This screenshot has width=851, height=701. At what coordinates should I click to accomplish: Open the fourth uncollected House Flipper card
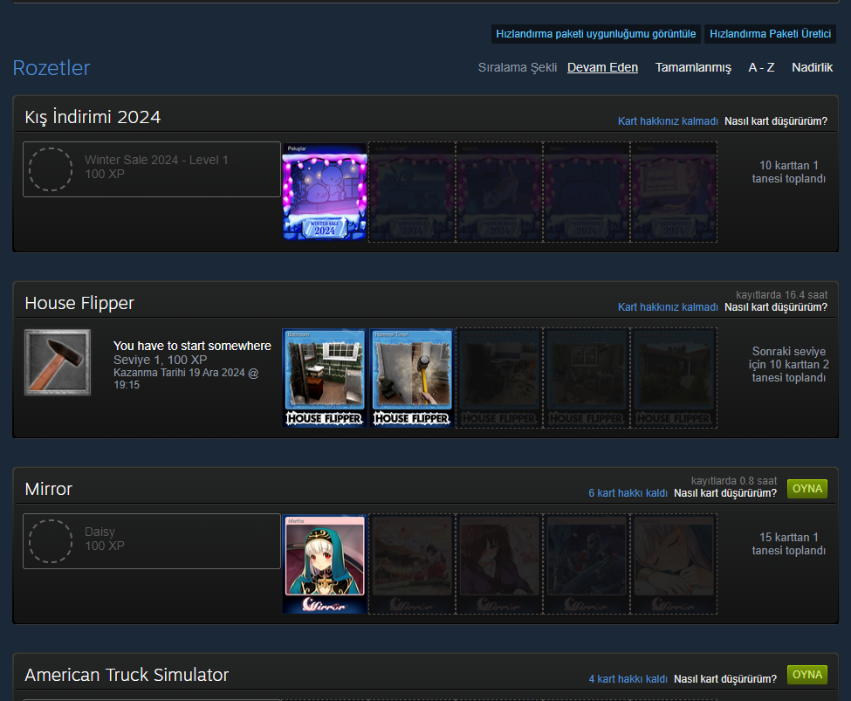tap(587, 378)
